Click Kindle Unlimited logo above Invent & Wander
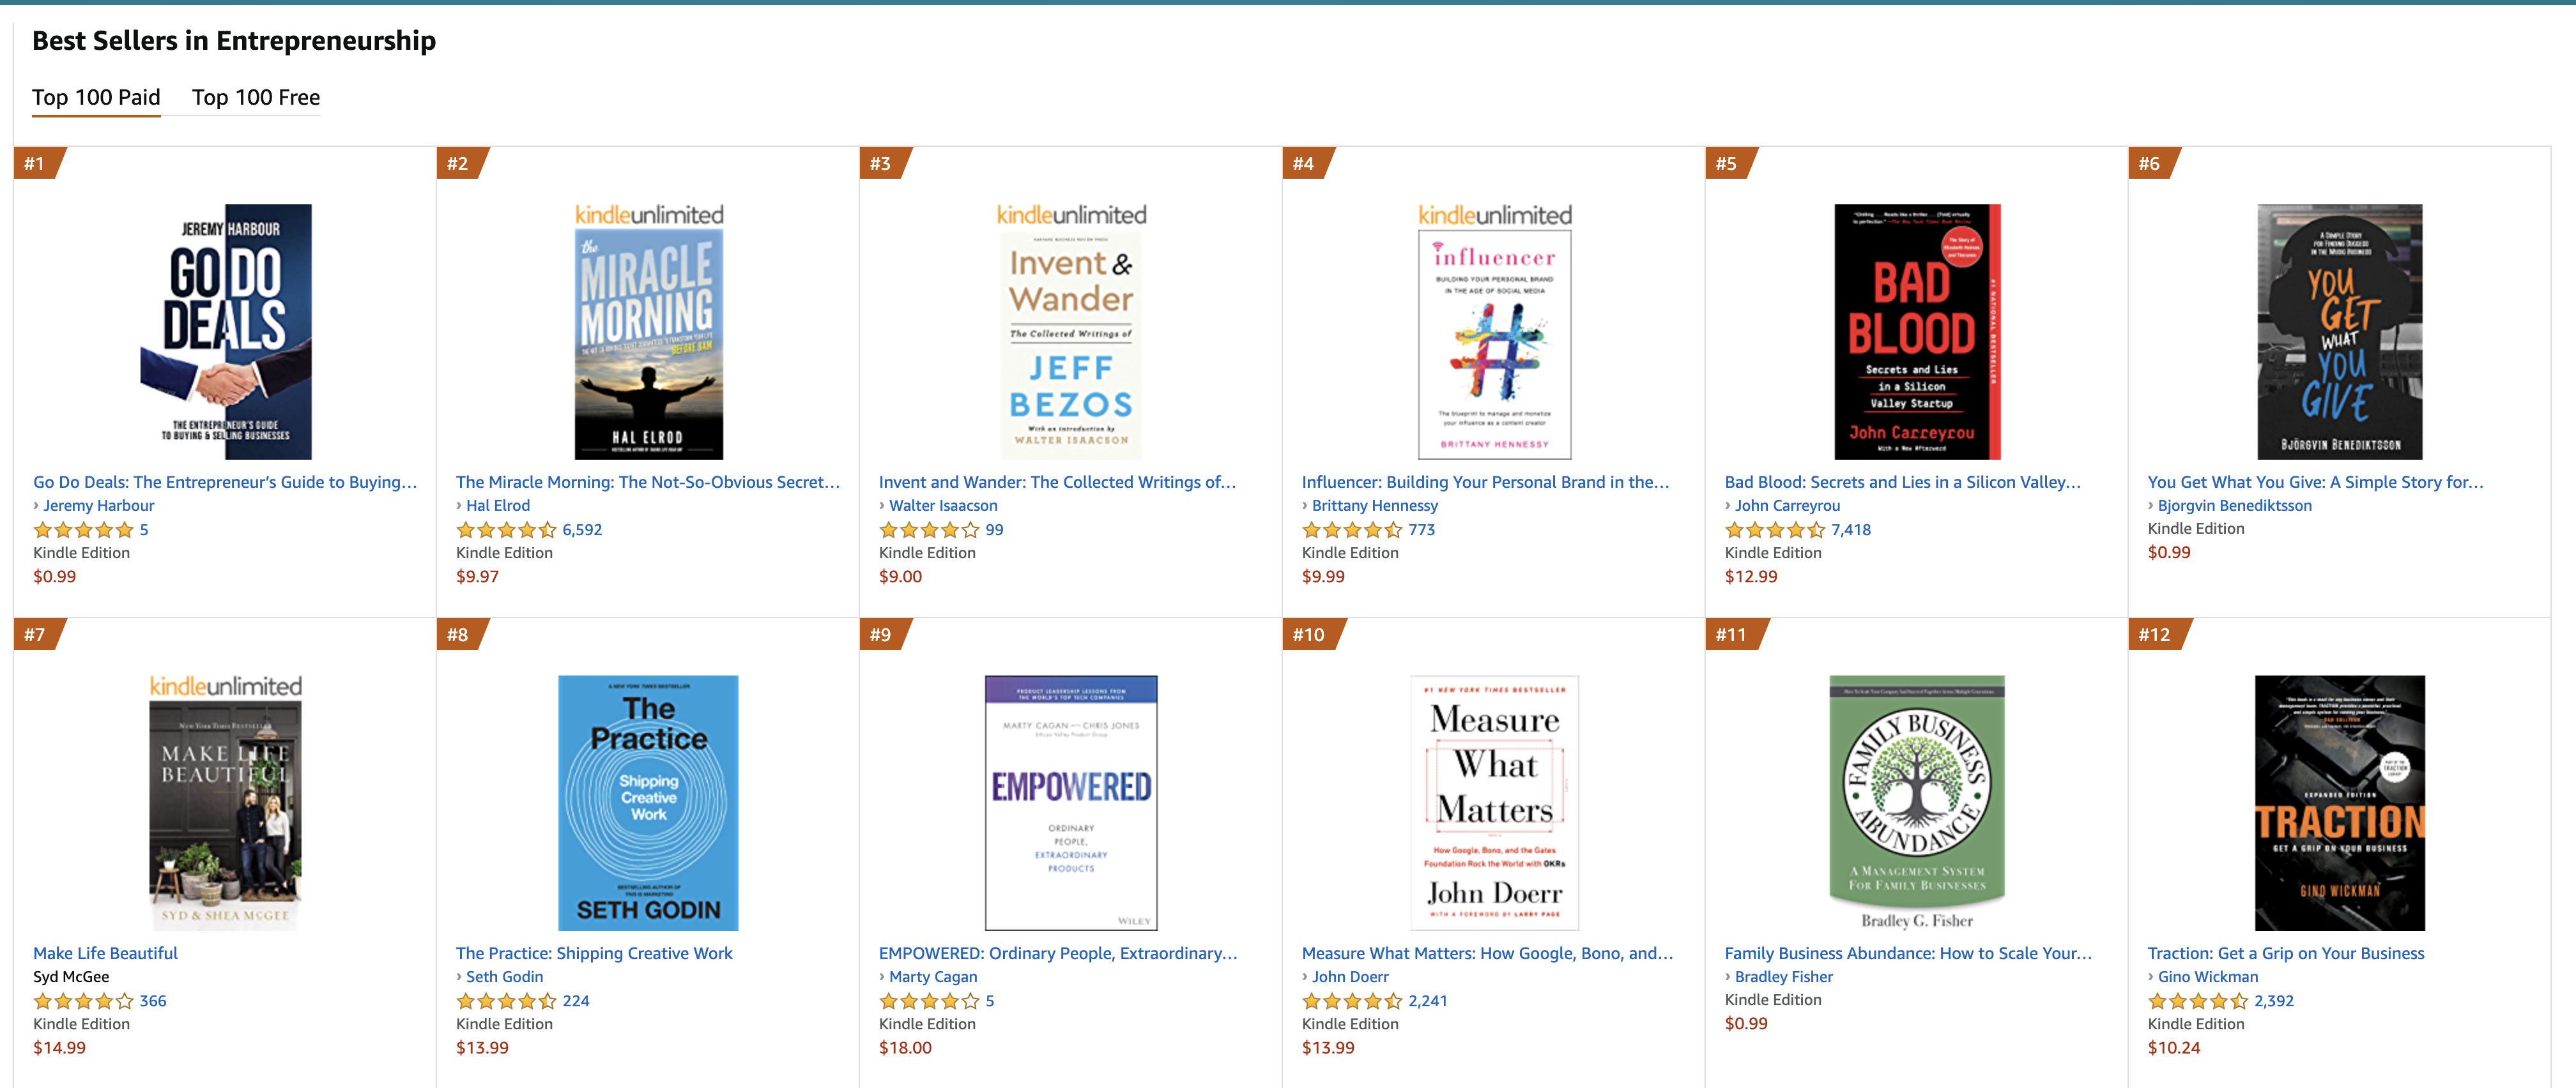The width and height of the screenshot is (2576, 1088). tap(1071, 215)
